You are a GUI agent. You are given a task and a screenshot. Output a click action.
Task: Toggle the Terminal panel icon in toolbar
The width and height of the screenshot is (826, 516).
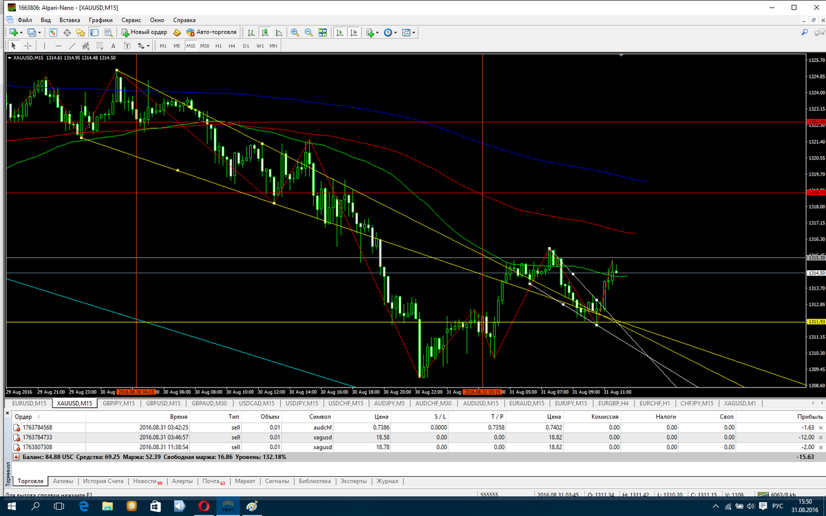point(94,32)
